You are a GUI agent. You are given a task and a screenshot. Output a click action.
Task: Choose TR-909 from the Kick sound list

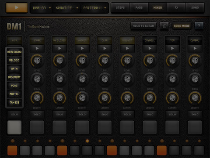14,102
